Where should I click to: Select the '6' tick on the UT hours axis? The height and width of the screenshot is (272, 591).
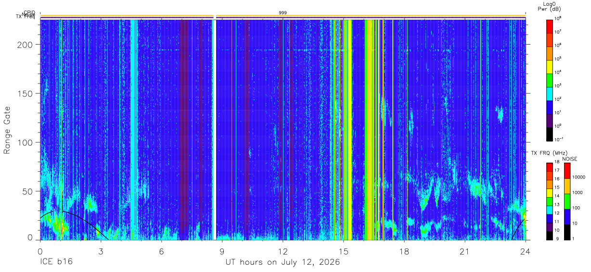tap(162, 251)
